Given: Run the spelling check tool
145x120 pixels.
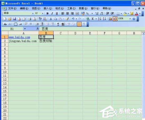Looking at the screenshot, I should [40, 19].
